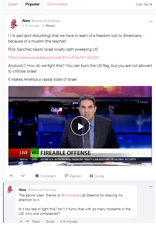Screen dimensions: 156x229
Task: Expand the Last day time filter
Action: tap(144, 4)
